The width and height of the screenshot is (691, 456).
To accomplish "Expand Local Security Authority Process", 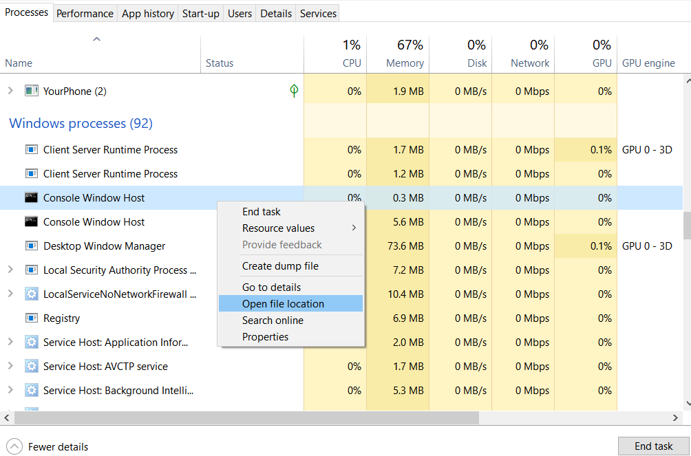I will click(11, 270).
